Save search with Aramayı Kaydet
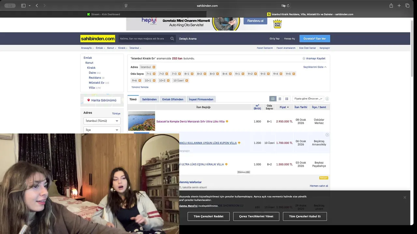 tap(314, 58)
